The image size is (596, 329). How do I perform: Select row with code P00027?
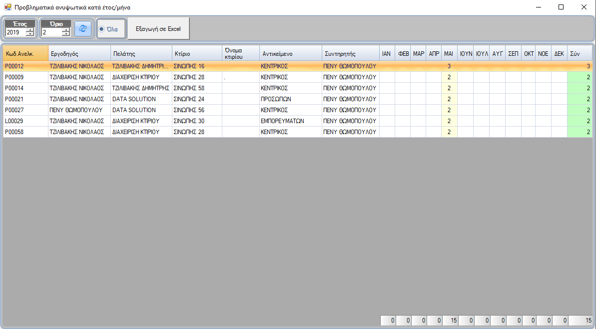tap(25, 110)
